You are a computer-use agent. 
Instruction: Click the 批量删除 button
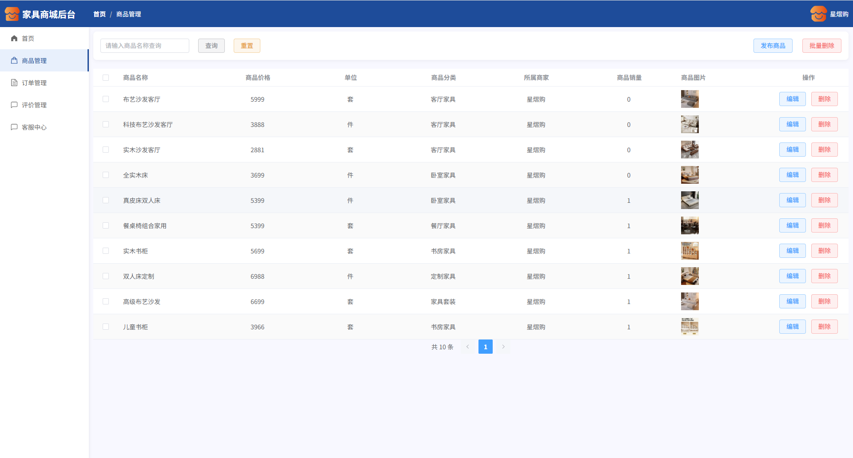(x=821, y=46)
